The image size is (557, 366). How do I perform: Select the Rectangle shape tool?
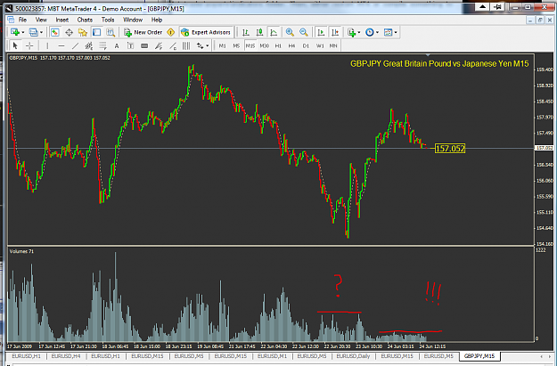[144, 45]
